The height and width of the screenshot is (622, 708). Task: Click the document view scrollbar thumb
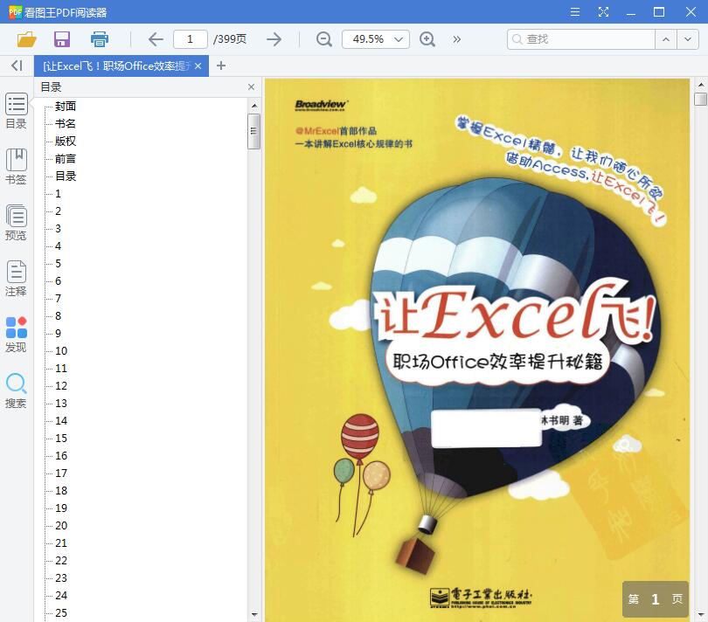pyautogui.click(x=700, y=99)
